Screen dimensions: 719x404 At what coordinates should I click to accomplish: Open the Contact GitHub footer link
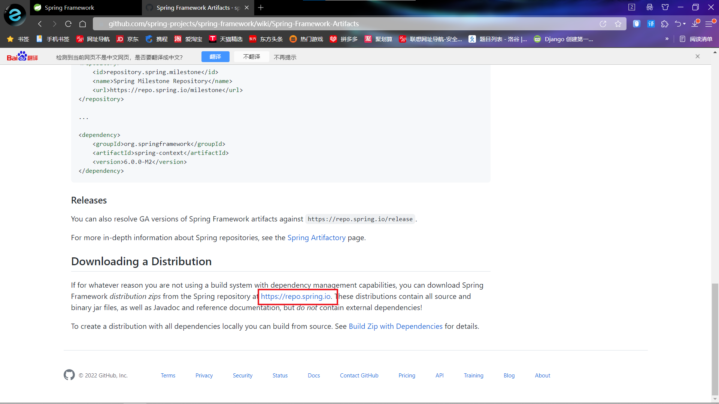[x=359, y=376]
